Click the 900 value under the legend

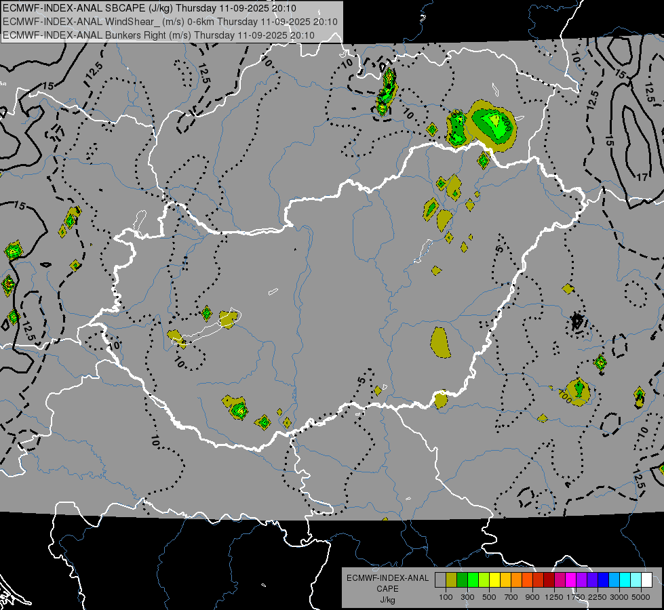tap(532, 597)
